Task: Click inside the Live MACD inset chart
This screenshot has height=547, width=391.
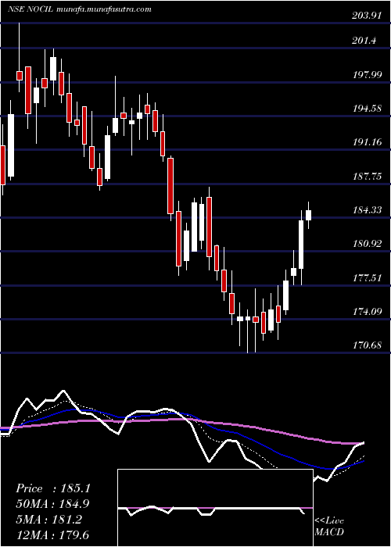Action: [215, 508]
